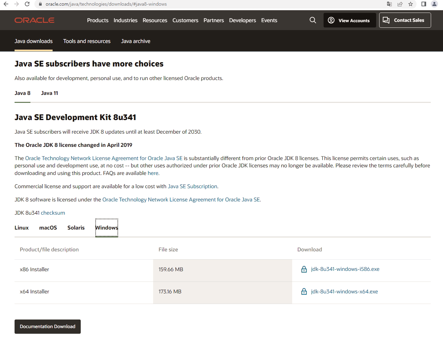The width and height of the screenshot is (443, 342).
Task: Switch to Tools and resources tab
Action: (87, 41)
